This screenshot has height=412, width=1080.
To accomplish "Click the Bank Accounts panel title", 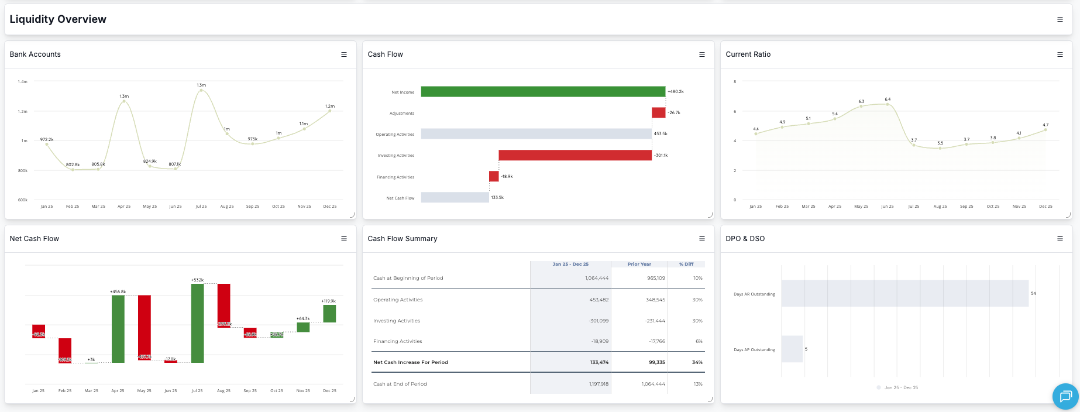I will coord(35,54).
